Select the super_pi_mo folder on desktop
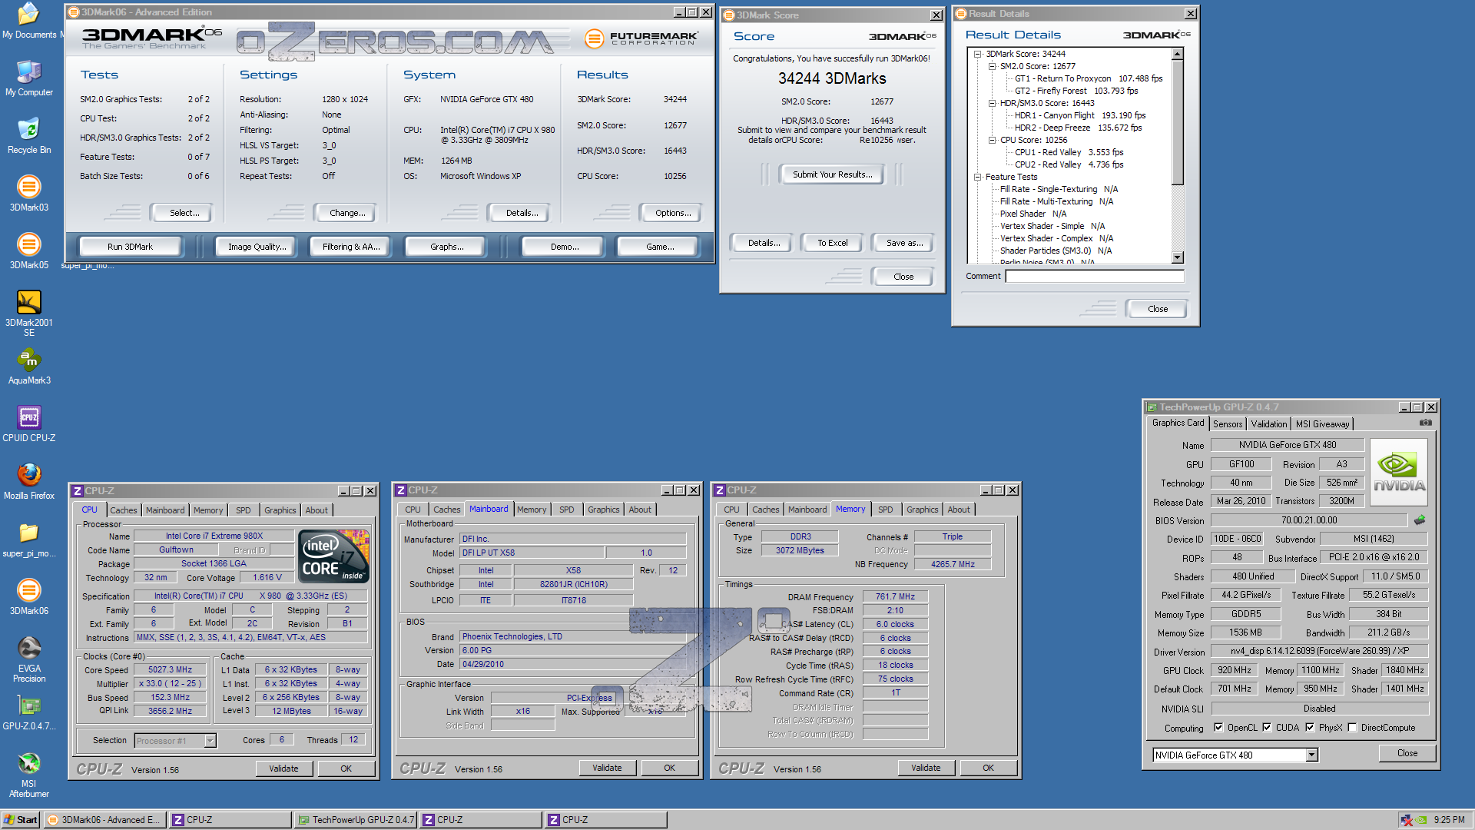1475x830 pixels. point(29,539)
